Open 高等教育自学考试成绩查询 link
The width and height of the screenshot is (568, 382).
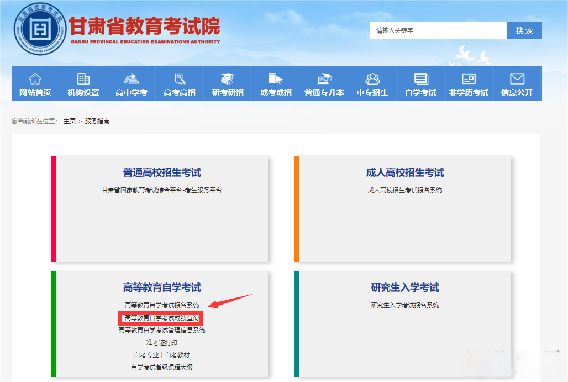(x=161, y=318)
